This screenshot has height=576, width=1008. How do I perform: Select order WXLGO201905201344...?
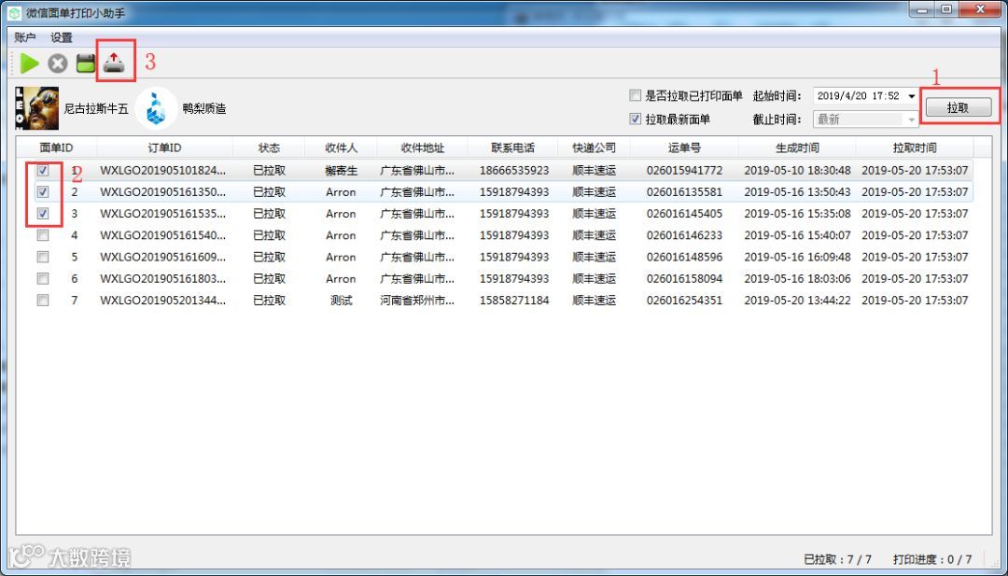click(163, 301)
